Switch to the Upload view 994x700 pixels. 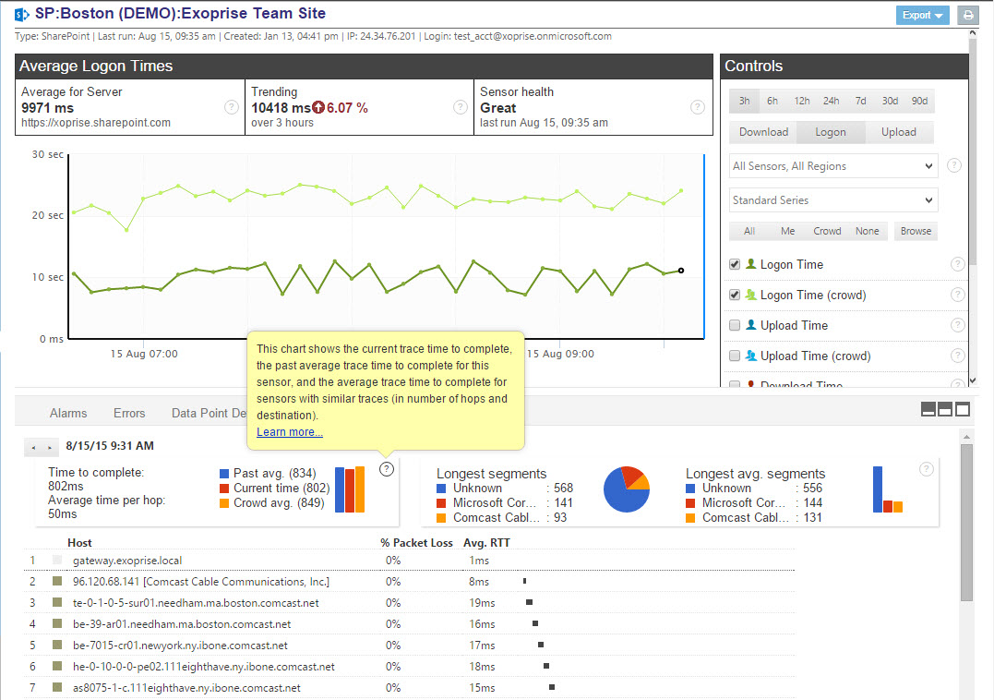pos(899,132)
